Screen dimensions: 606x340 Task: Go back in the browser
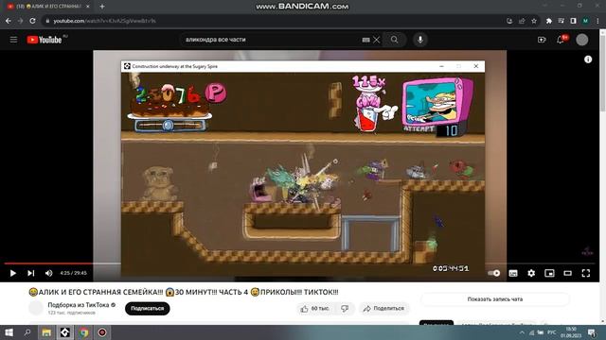pos(9,21)
